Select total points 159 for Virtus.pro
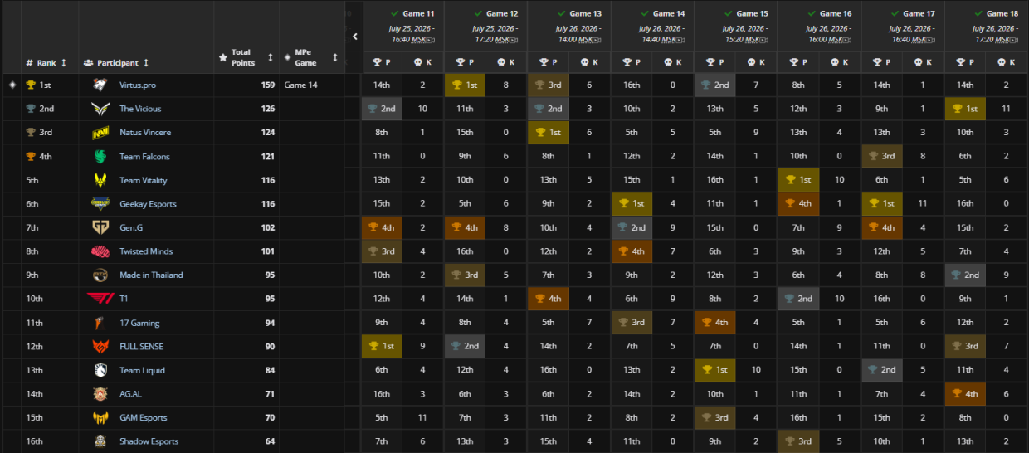 (x=267, y=85)
